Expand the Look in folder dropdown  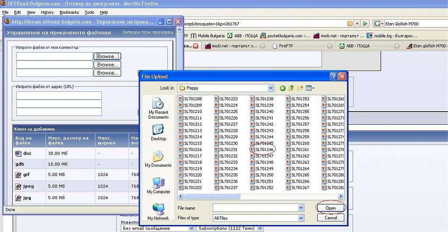270,88
